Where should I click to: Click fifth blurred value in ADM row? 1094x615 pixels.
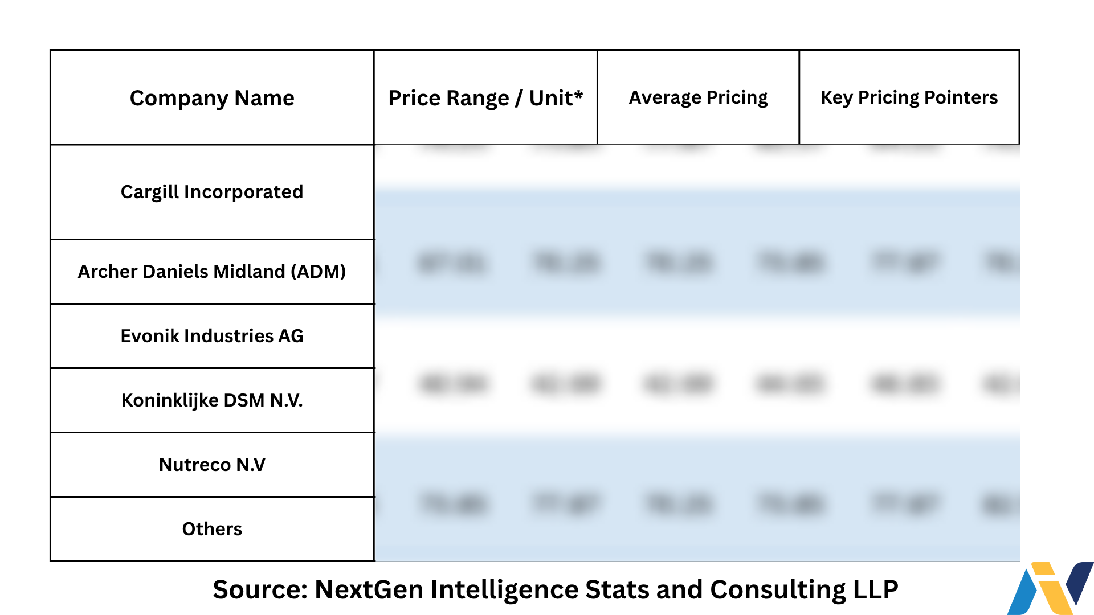(x=904, y=263)
